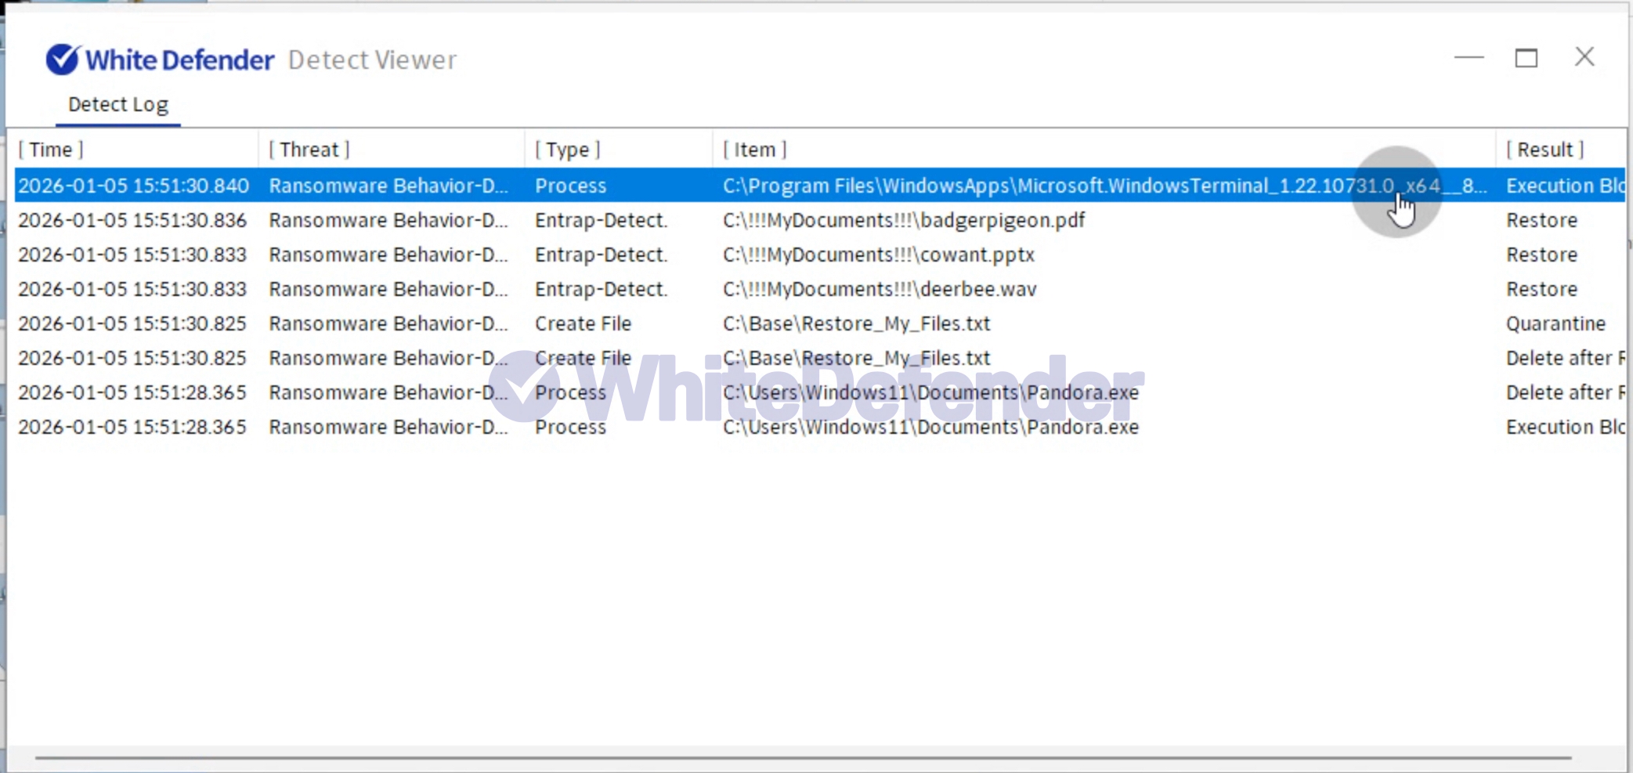This screenshot has height=773, width=1633.
Task: Select the deerbee.wav log entry
Action: coord(879,289)
